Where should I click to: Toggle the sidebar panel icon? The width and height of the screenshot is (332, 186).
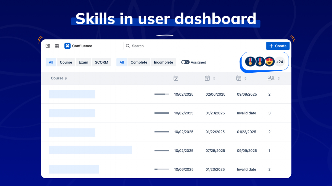pos(48,46)
